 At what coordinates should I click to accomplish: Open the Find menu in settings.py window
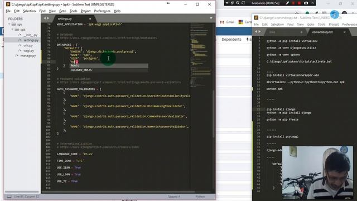click(x=42, y=11)
